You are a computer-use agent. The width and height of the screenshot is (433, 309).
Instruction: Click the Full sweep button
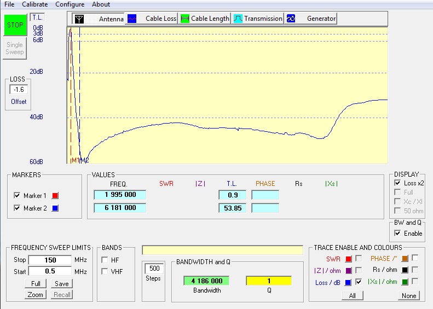[36, 284]
